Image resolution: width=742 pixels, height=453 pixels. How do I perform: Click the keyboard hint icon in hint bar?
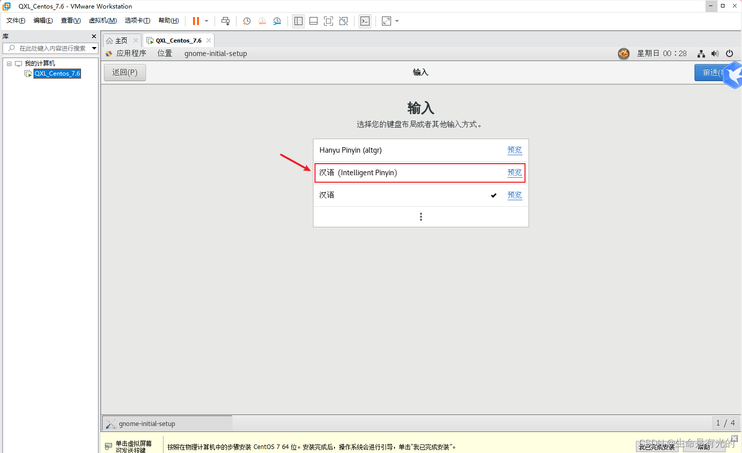point(108,446)
